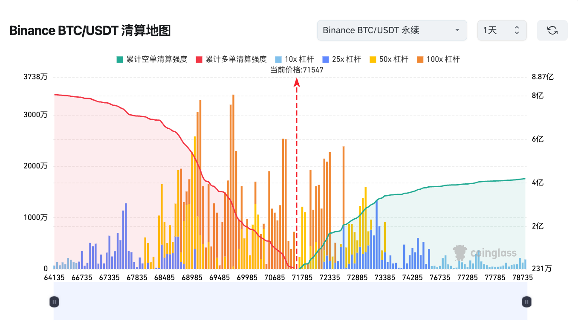578x333 pixels.
Task: Click the up arrow of the 1天 stepper
Action: click(516, 27)
